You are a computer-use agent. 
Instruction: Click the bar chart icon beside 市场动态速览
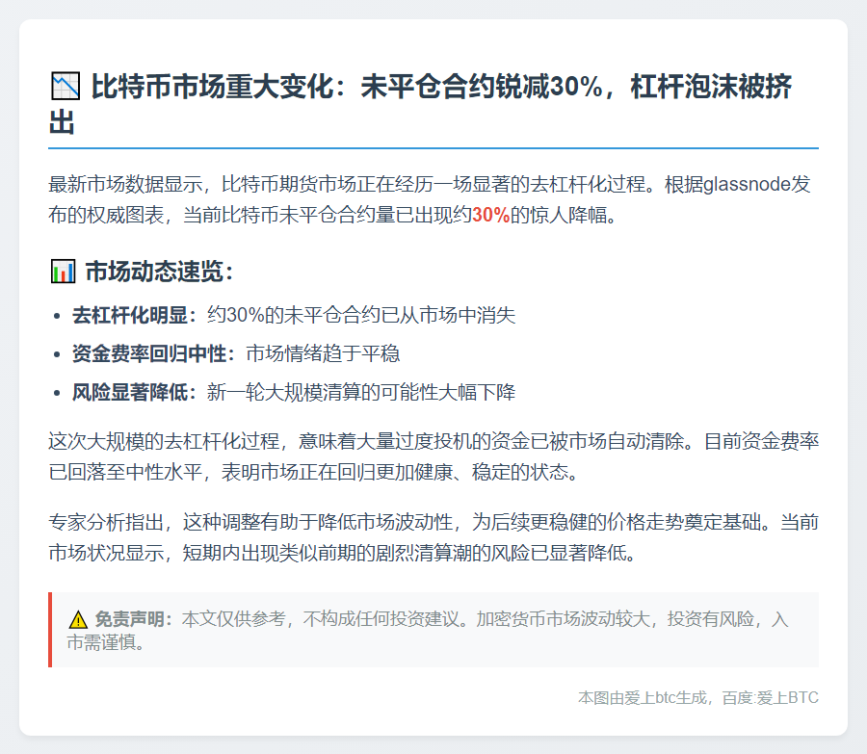tap(62, 272)
